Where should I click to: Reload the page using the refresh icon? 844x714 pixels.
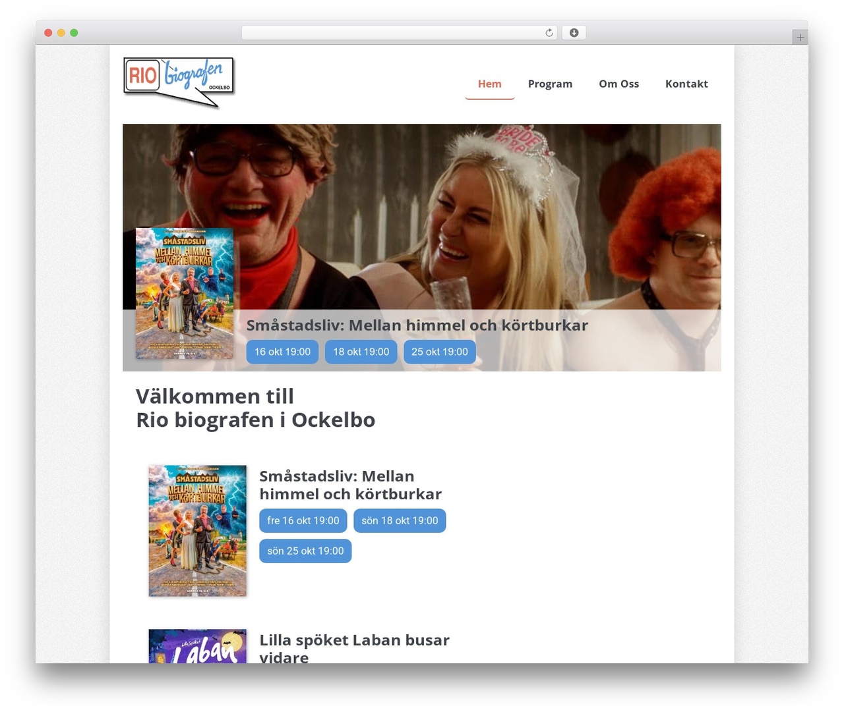coord(549,33)
